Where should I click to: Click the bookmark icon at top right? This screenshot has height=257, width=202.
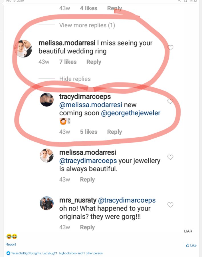point(186,1)
